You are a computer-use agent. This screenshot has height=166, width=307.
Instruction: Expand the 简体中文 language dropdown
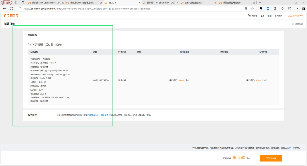[279, 16]
